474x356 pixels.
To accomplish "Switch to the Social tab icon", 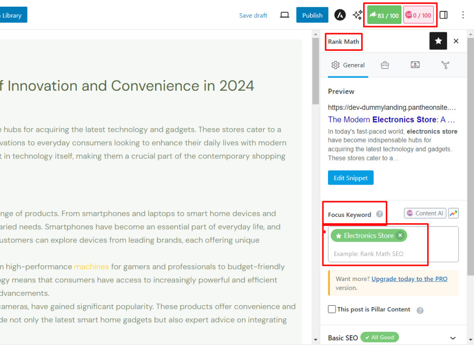I will (x=445, y=65).
